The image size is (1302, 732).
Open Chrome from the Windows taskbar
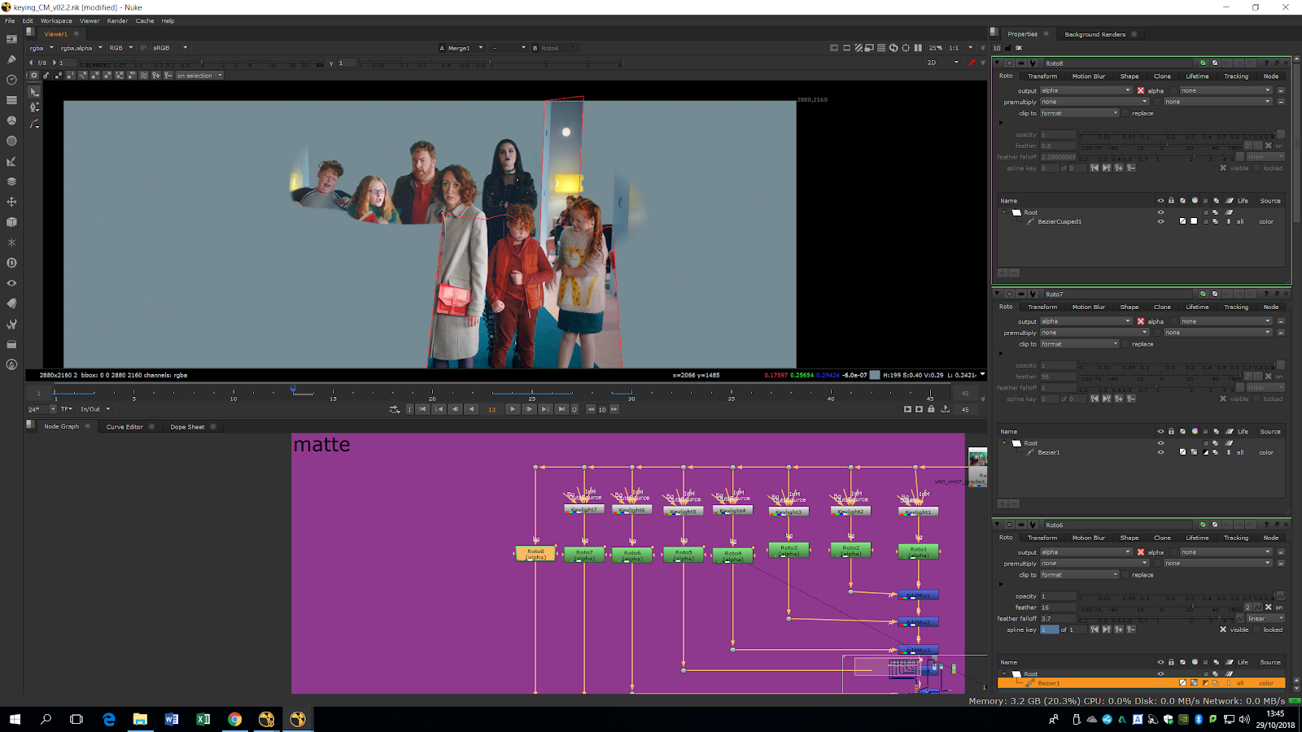point(234,719)
